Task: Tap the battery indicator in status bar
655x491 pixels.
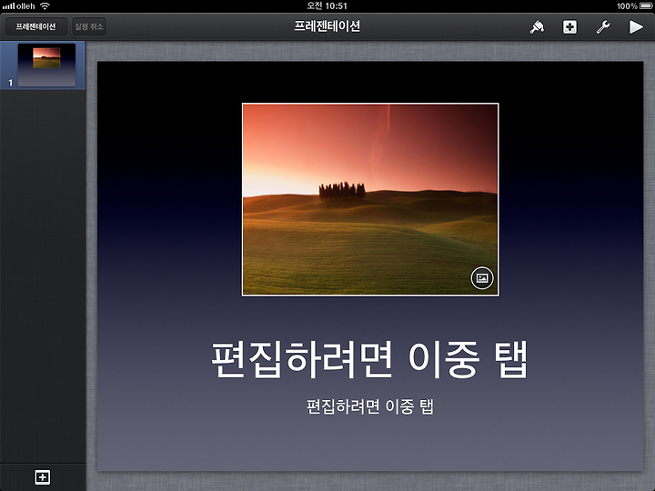Action: [645, 5]
